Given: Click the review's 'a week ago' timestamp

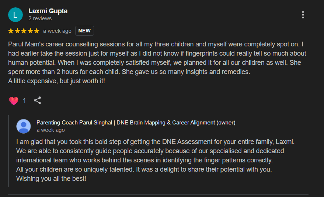Looking at the screenshot, I should pyautogui.click(x=57, y=31).
